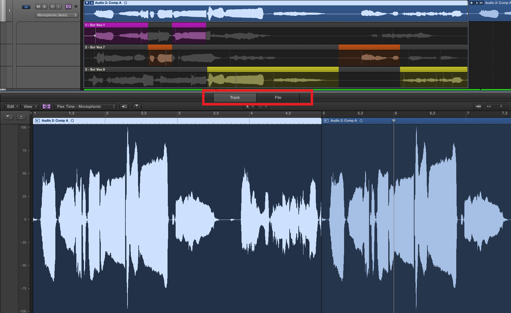
Task: Click the Catch Playhead button
Action: point(124,107)
